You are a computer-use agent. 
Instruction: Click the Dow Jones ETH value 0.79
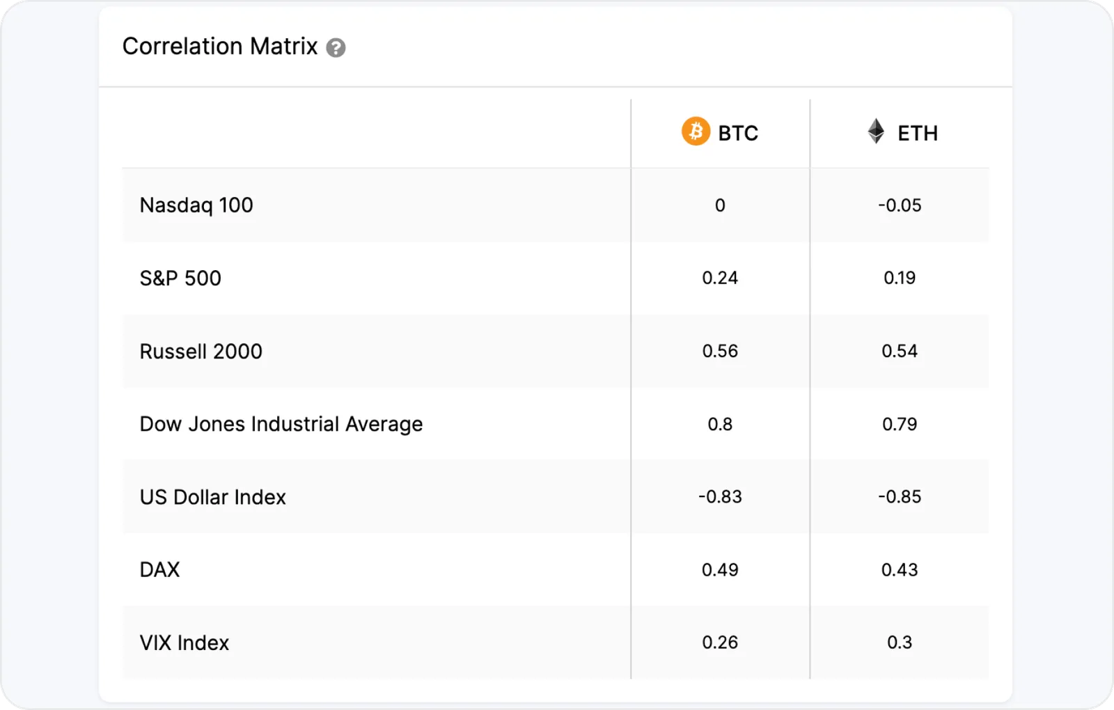[x=900, y=424]
